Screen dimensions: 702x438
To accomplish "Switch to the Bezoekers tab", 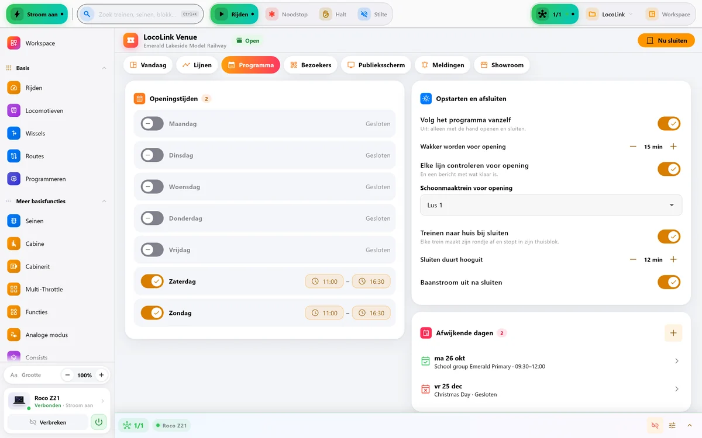I will pos(311,65).
